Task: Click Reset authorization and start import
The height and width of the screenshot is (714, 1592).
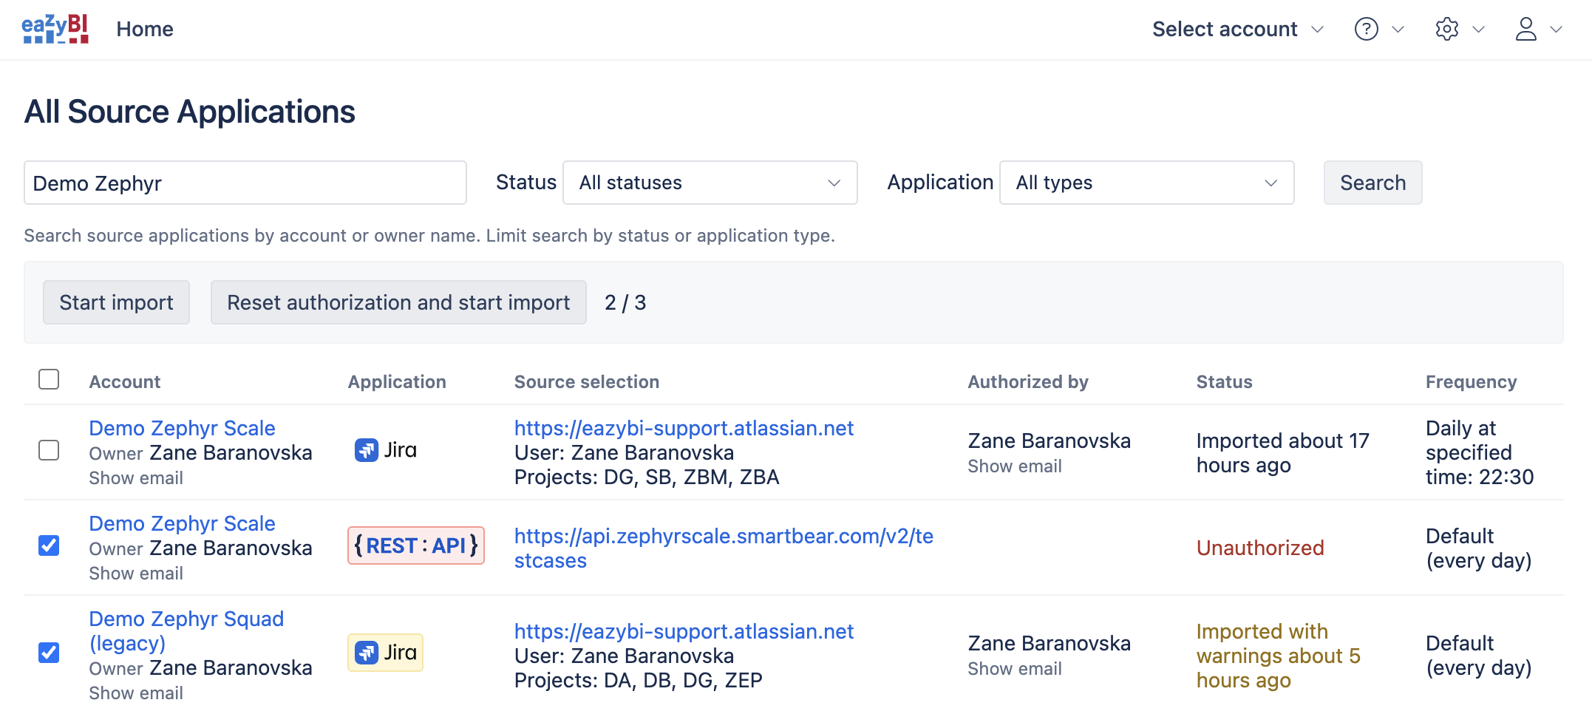Action: [398, 302]
